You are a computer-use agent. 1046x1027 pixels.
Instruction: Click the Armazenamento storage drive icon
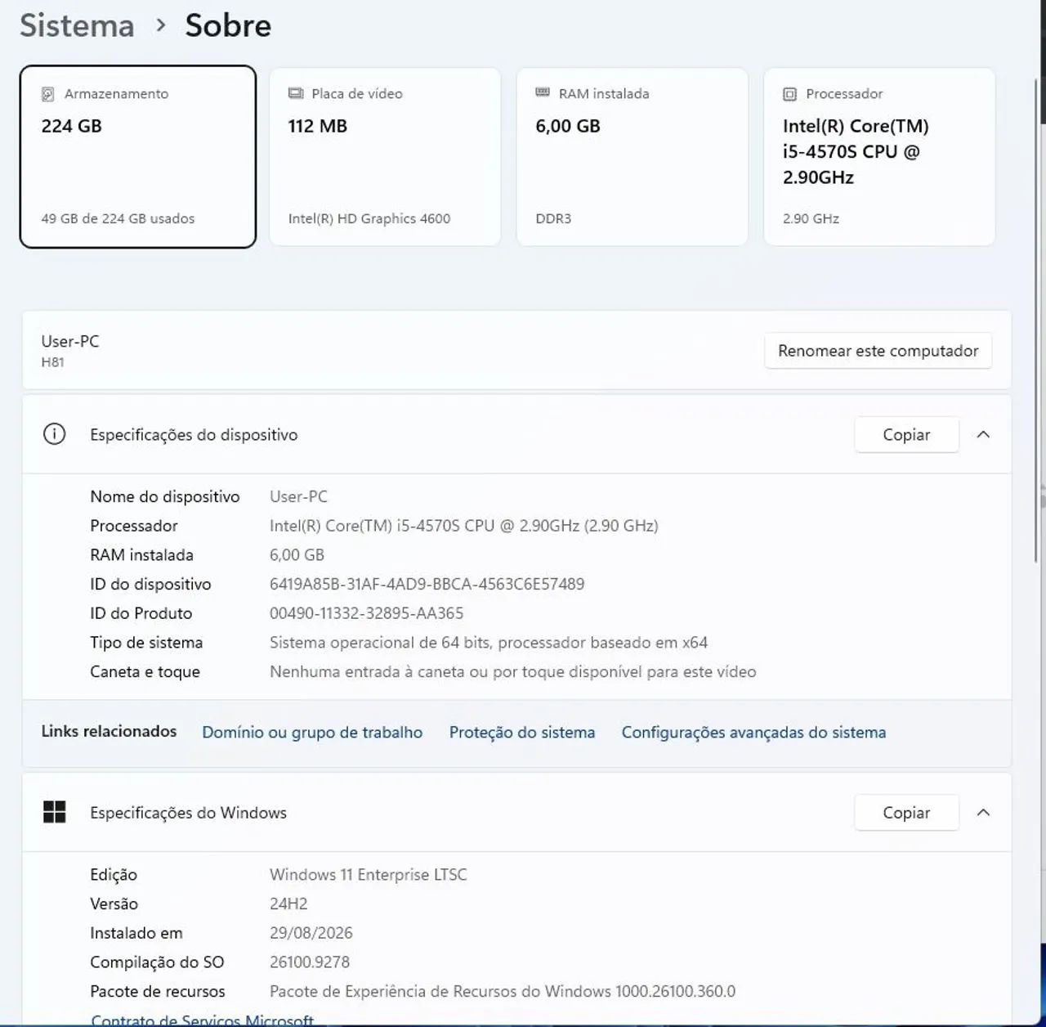coord(48,94)
